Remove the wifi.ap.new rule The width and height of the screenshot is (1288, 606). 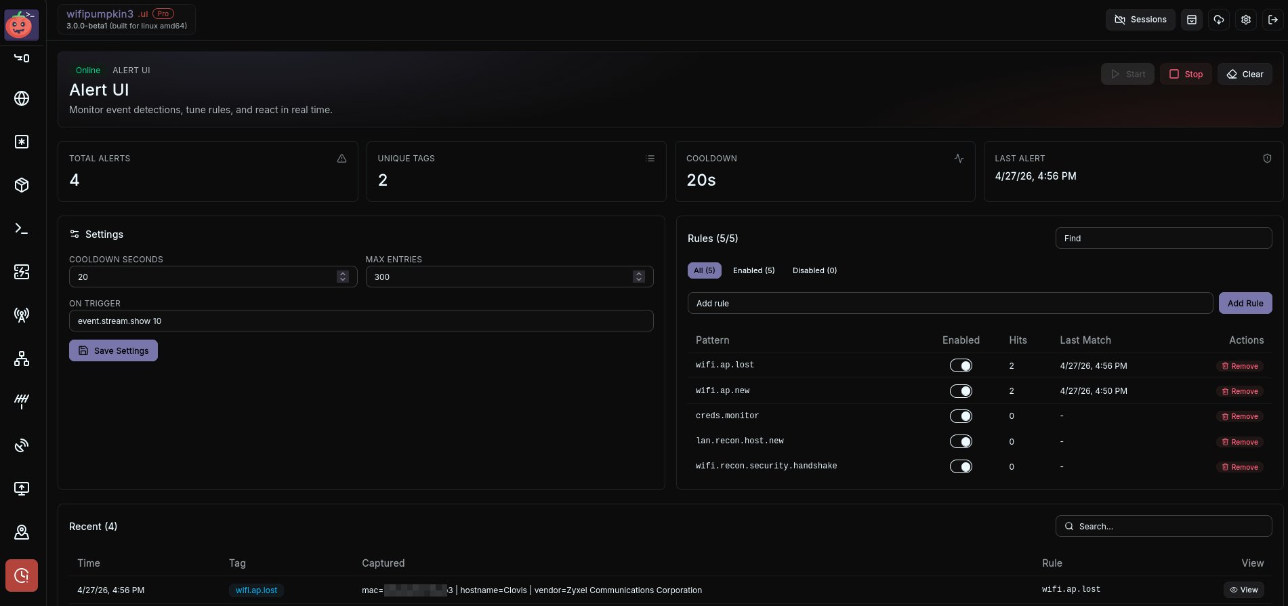click(x=1240, y=392)
